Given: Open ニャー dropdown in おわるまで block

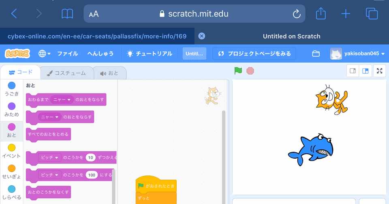Looking at the screenshot, I should pos(62,100).
